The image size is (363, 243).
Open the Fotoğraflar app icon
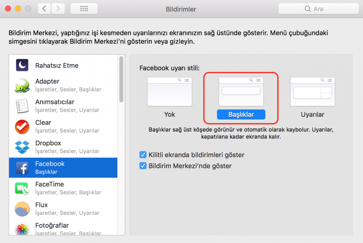coord(22,228)
